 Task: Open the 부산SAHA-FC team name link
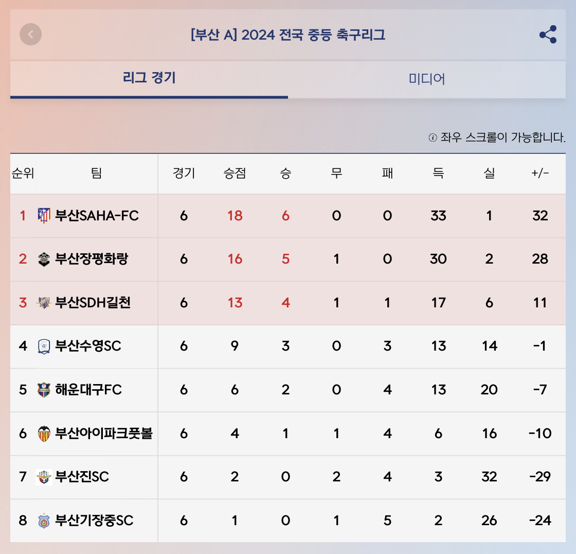97,216
